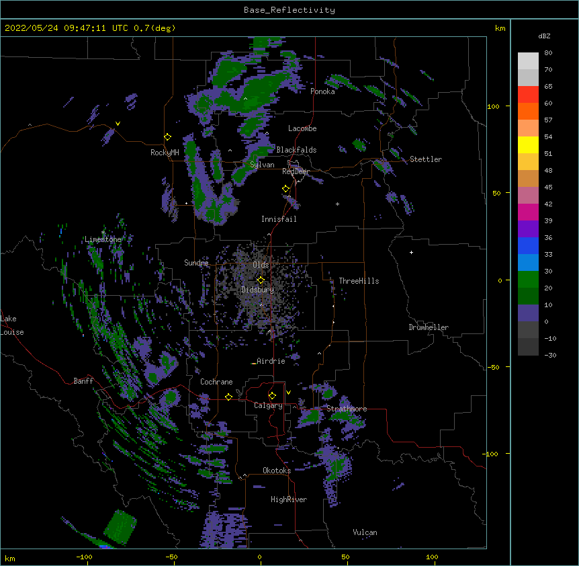Click the Sundre town label
The width and height of the screenshot is (579, 566).
[x=196, y=263]
